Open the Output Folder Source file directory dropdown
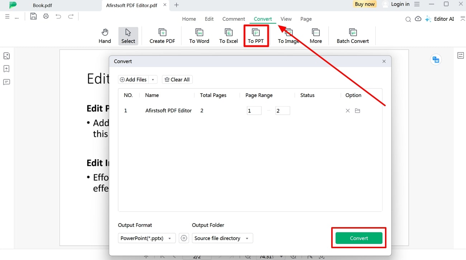The height and width of the screenshot is (260, 466). coord(222,238)
